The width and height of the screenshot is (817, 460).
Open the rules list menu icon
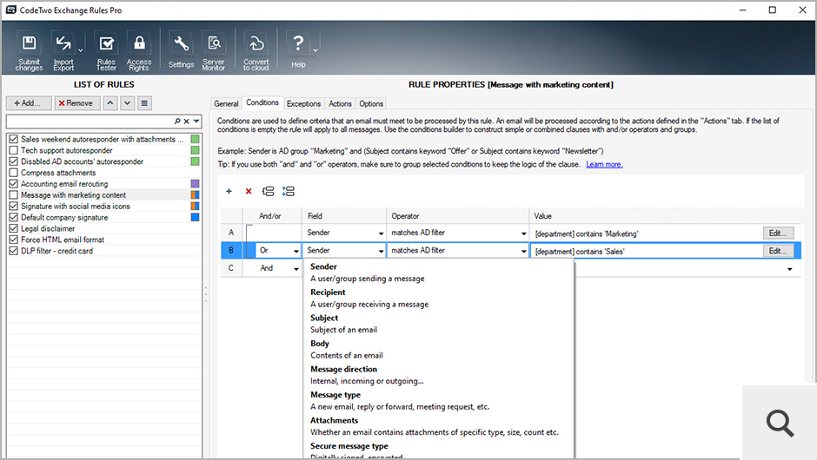pyautogui.click(x=144, y=103)
